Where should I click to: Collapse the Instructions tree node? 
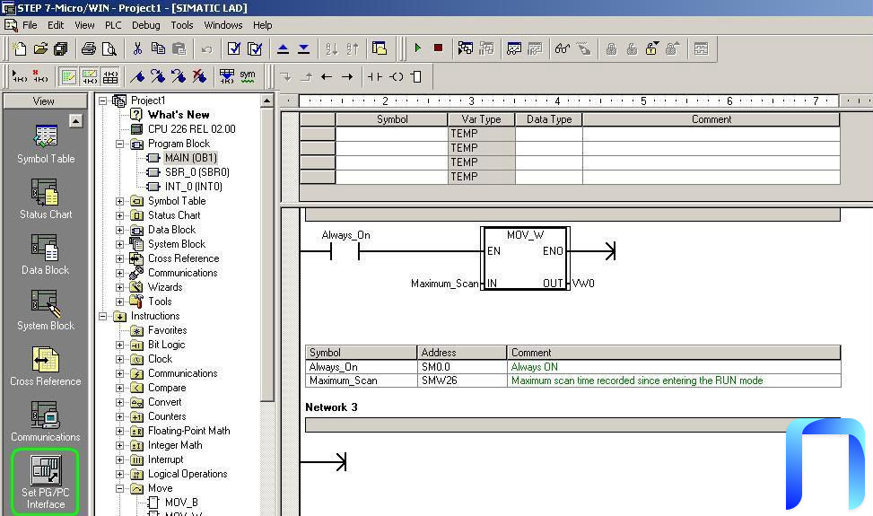pyautogui.click(x=103, y=316)
